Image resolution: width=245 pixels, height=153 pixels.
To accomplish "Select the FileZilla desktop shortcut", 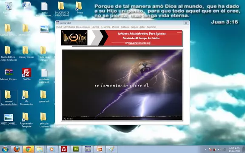I will [x=26, y=74].
